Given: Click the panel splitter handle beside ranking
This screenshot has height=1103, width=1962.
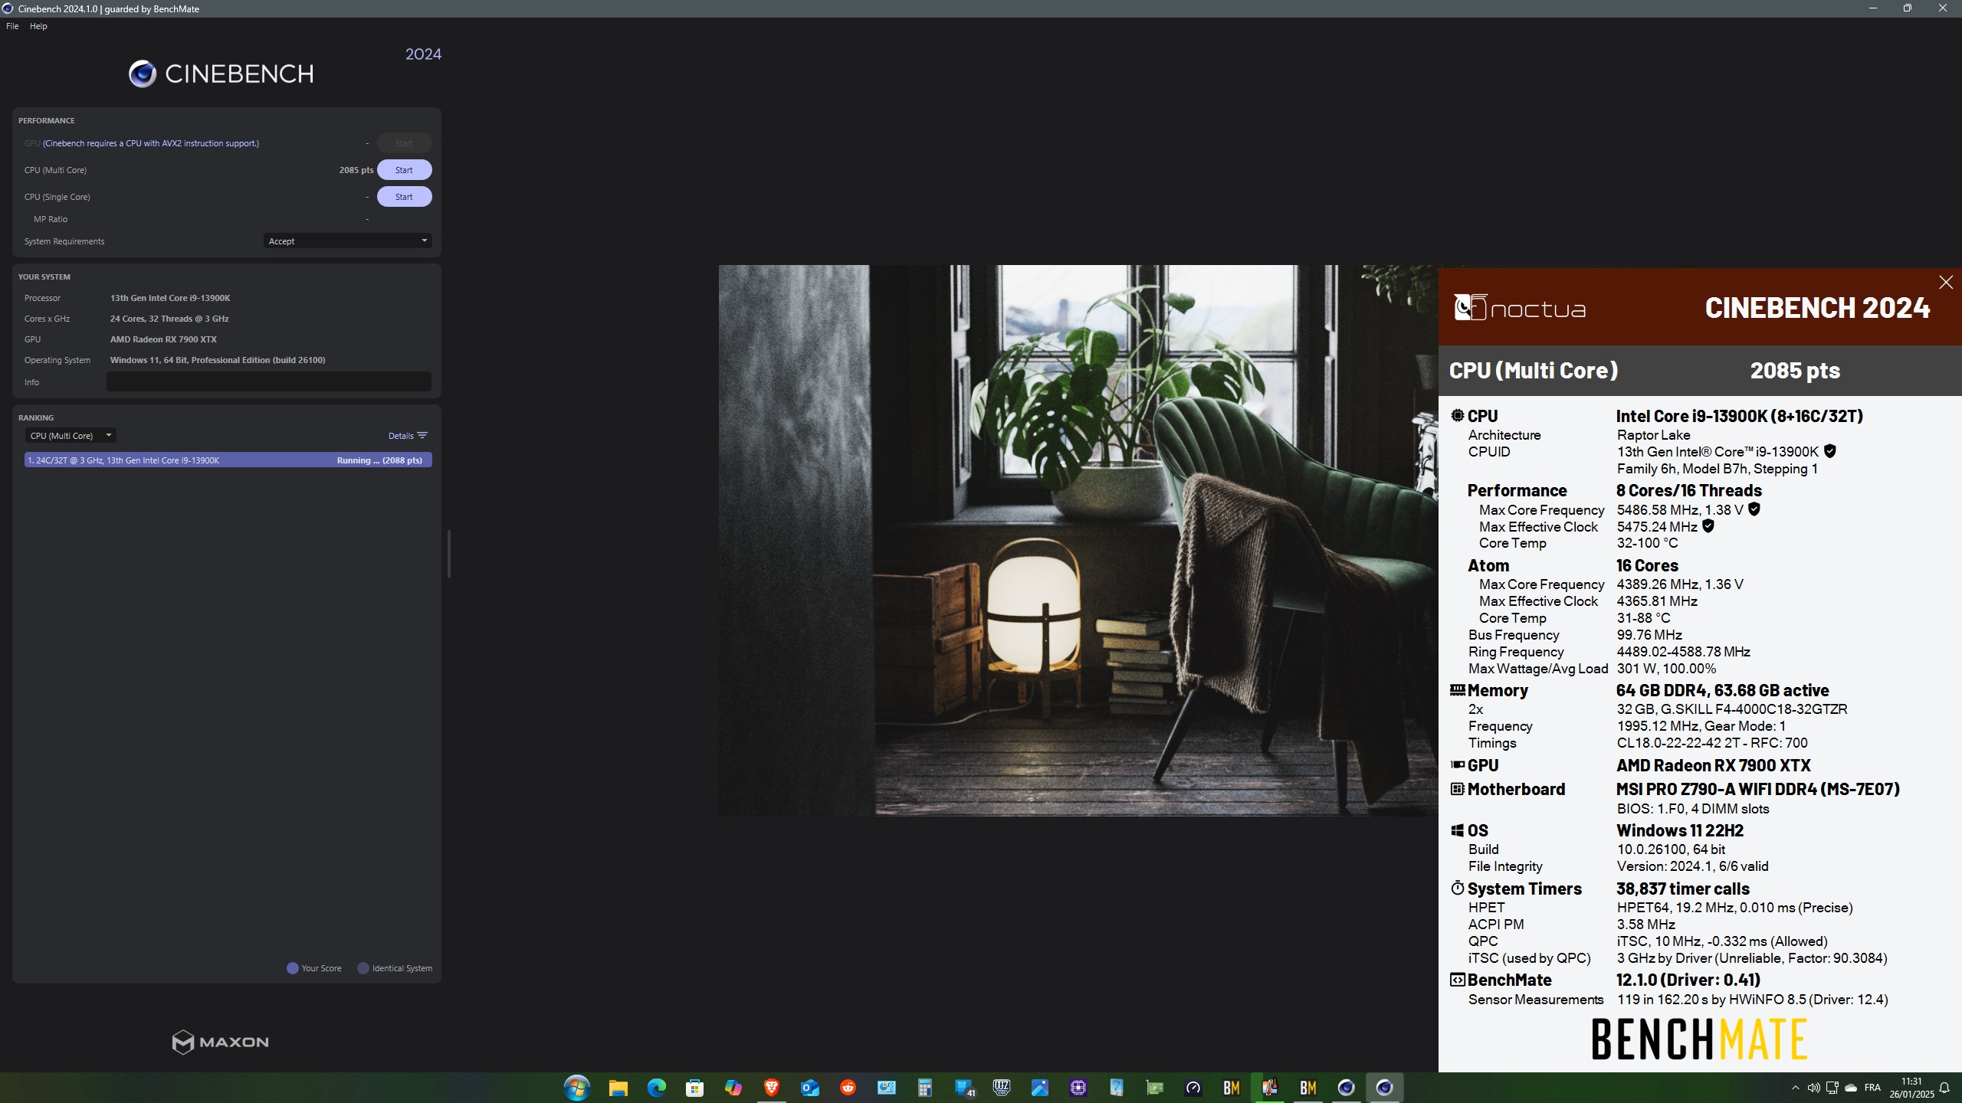Looking at the screenshot, I should pyautogui.click(x=448, y=553).
